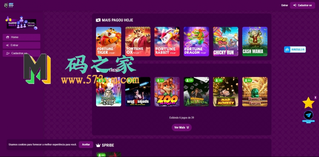Expand more games with Ver Mais
This screenshot has height=157, width=319.
coord(182,127)
